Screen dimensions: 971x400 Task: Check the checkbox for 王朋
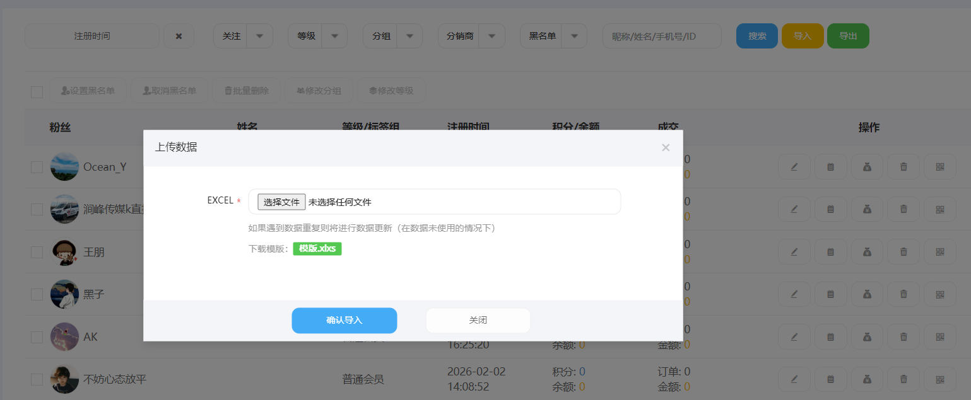pos(37,252)
